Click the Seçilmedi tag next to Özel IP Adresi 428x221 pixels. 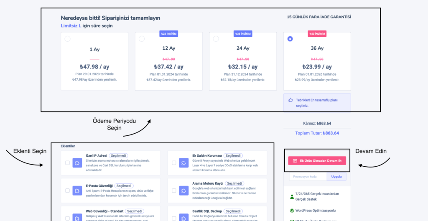(119, 155)
